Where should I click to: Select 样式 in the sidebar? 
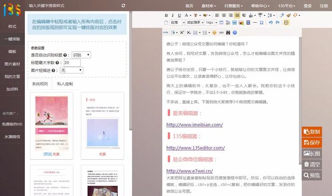coord(12,26)
